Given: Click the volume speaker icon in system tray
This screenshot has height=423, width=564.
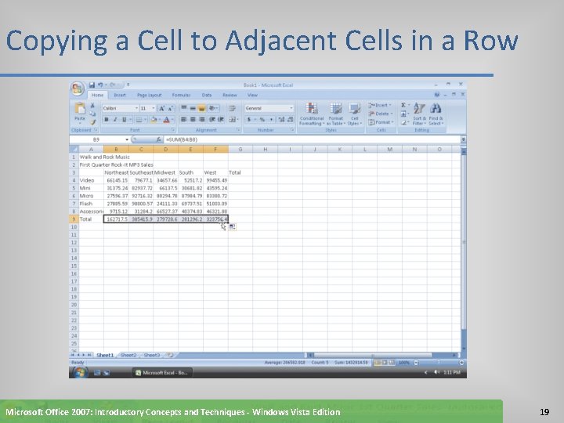Looking at the screenshot, I should click(436, 372).
